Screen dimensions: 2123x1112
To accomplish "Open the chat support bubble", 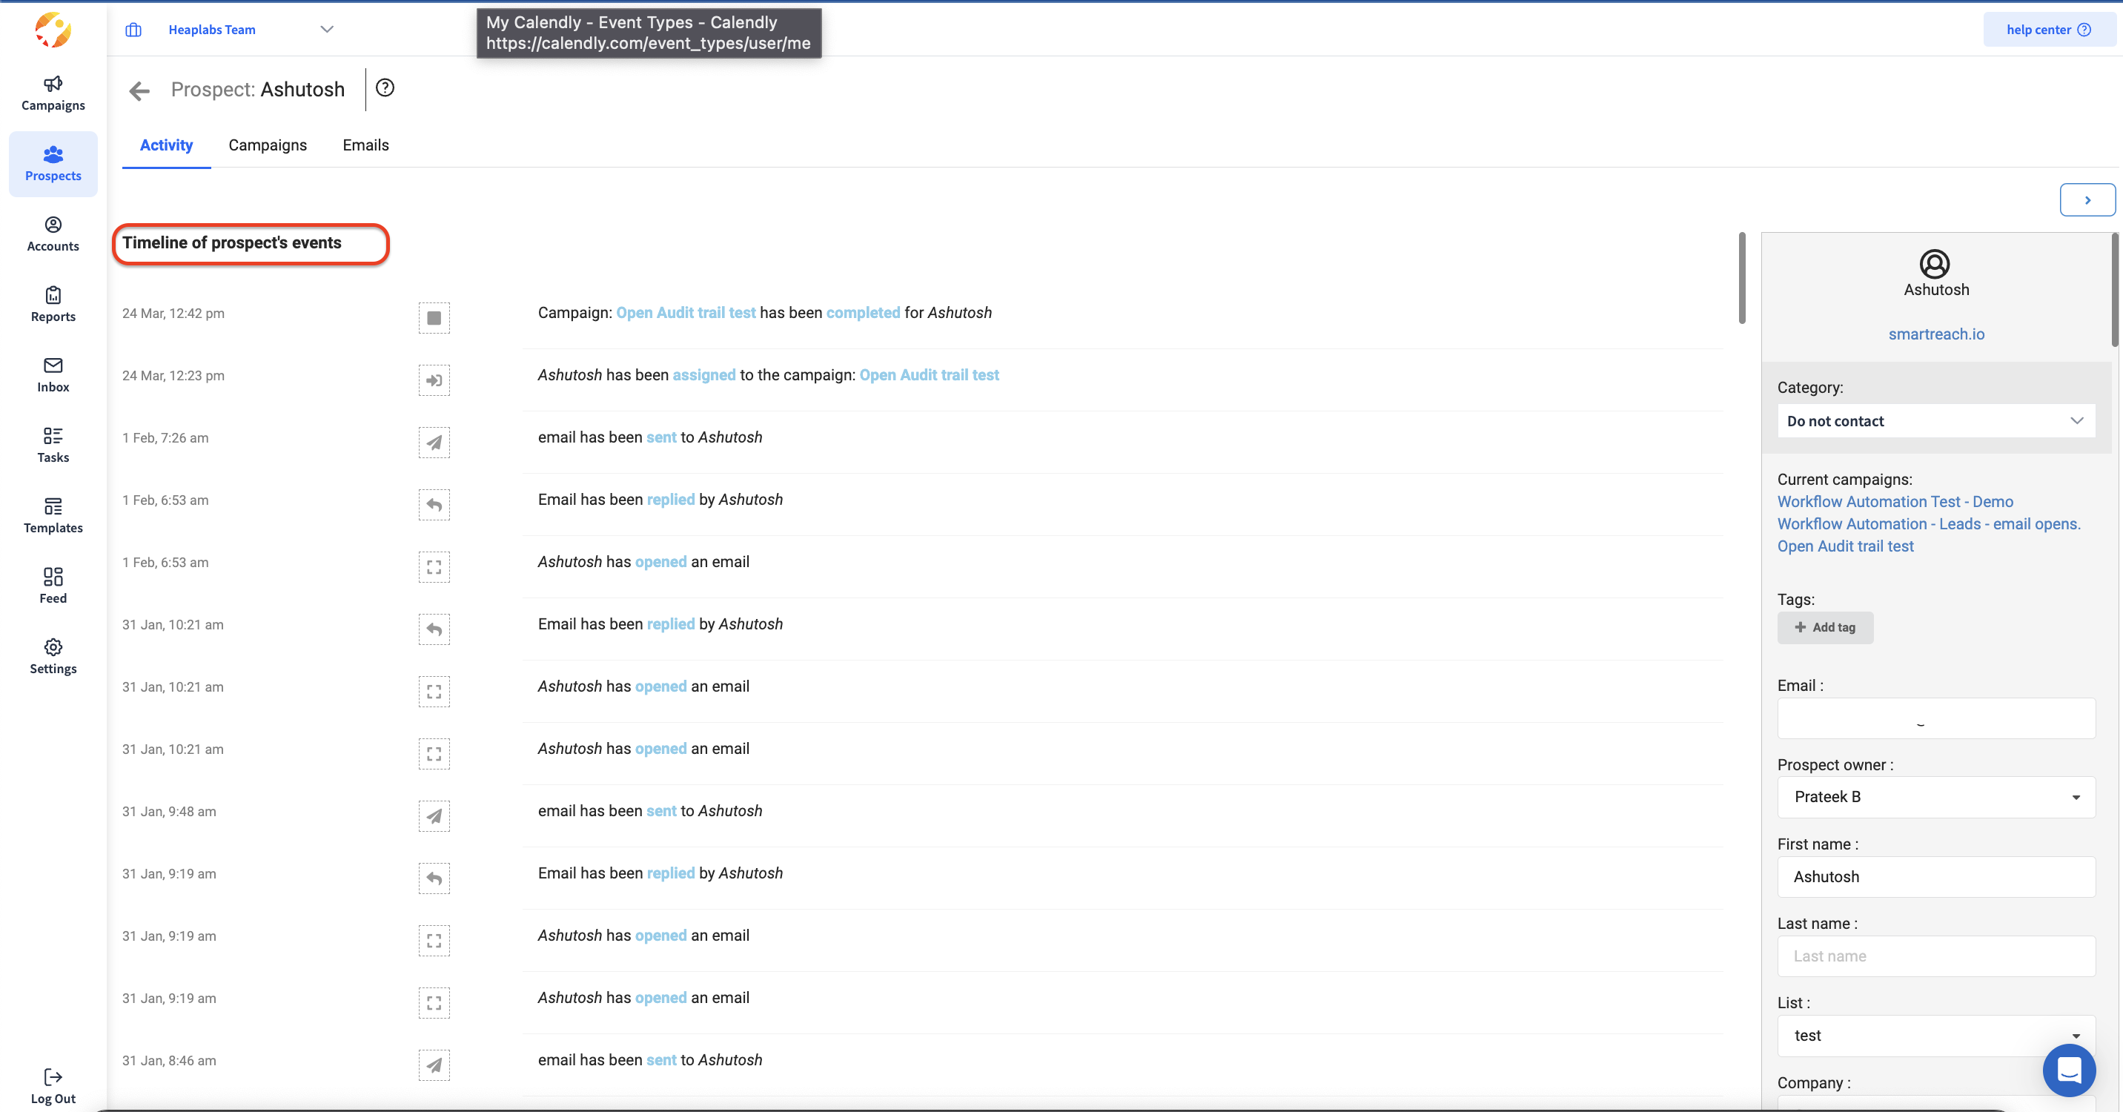I will tap(2069, 1069).
